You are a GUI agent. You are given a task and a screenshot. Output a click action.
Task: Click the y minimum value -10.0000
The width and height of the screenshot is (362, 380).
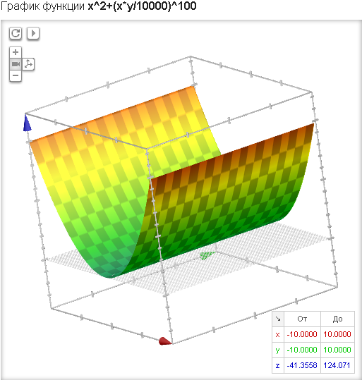pos(302,350)
